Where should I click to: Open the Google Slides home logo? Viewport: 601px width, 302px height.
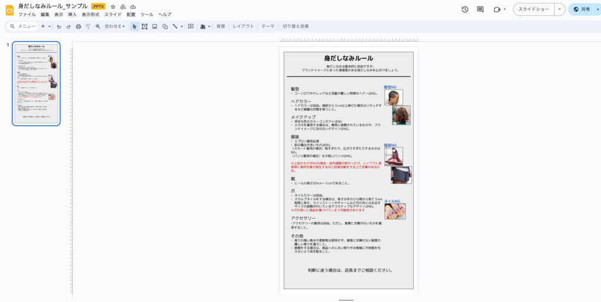click(x=9, y=10)
